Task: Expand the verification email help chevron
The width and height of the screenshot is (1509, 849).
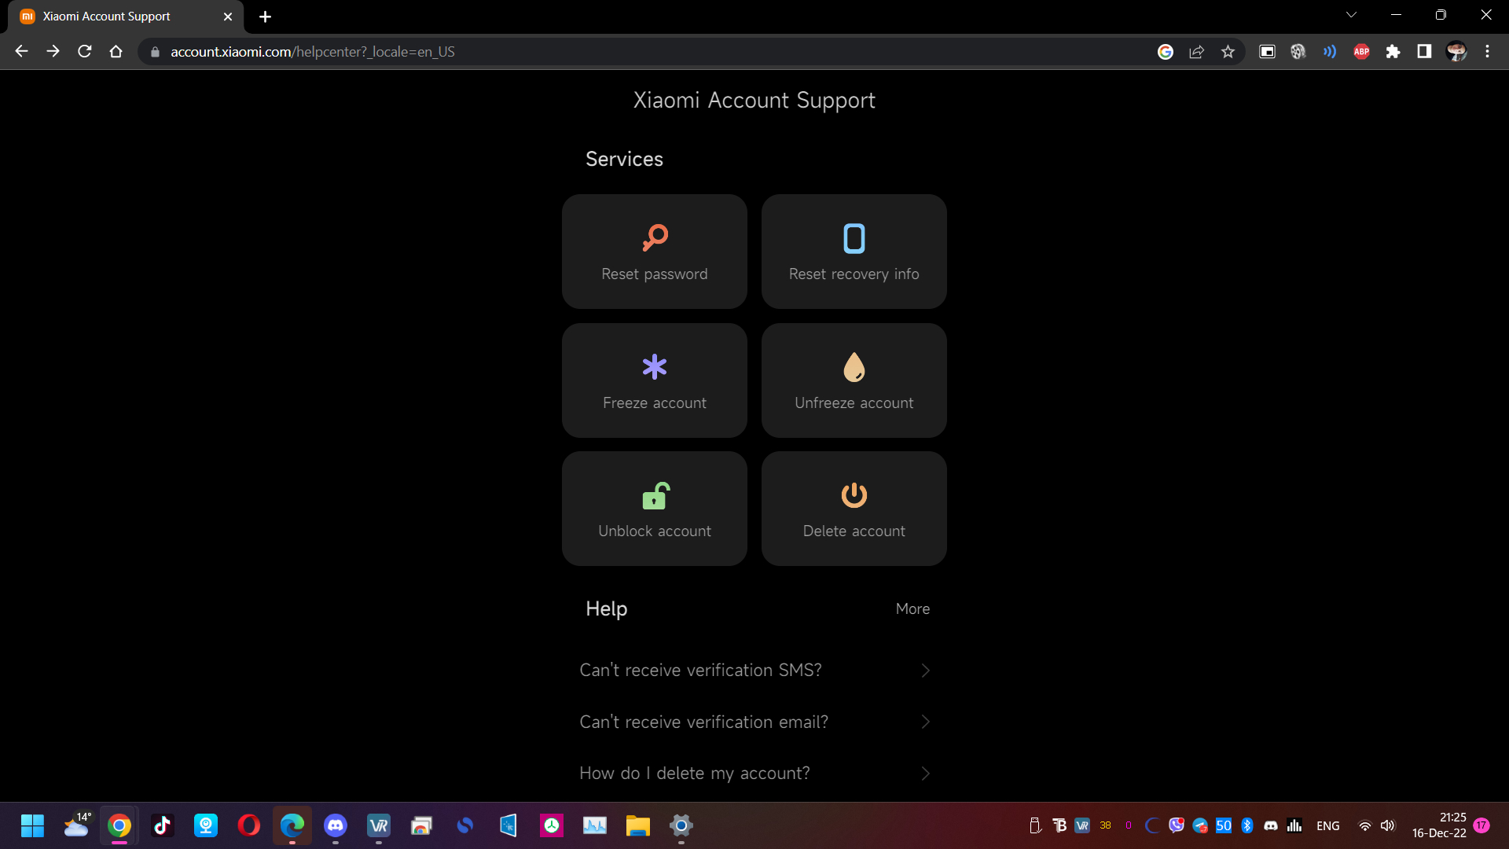Action: point(925,722)
